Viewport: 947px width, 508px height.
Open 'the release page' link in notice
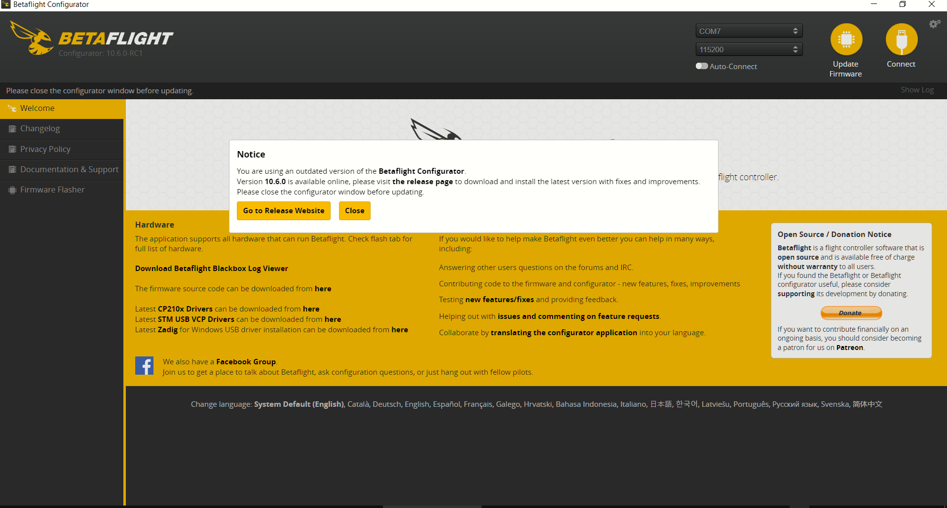click(x=422, y=182)
